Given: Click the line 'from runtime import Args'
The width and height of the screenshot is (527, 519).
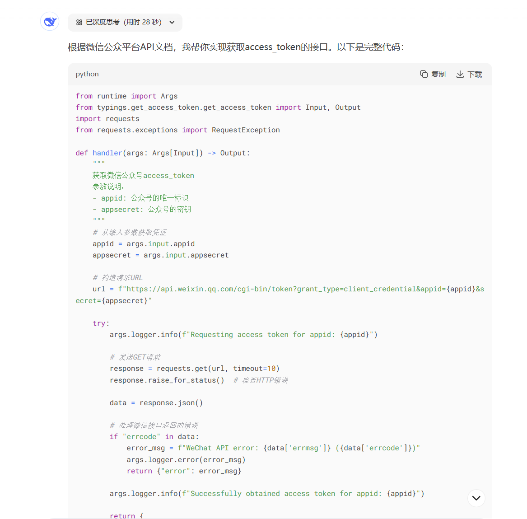Looking at the screenshot, I should (126, 96).
